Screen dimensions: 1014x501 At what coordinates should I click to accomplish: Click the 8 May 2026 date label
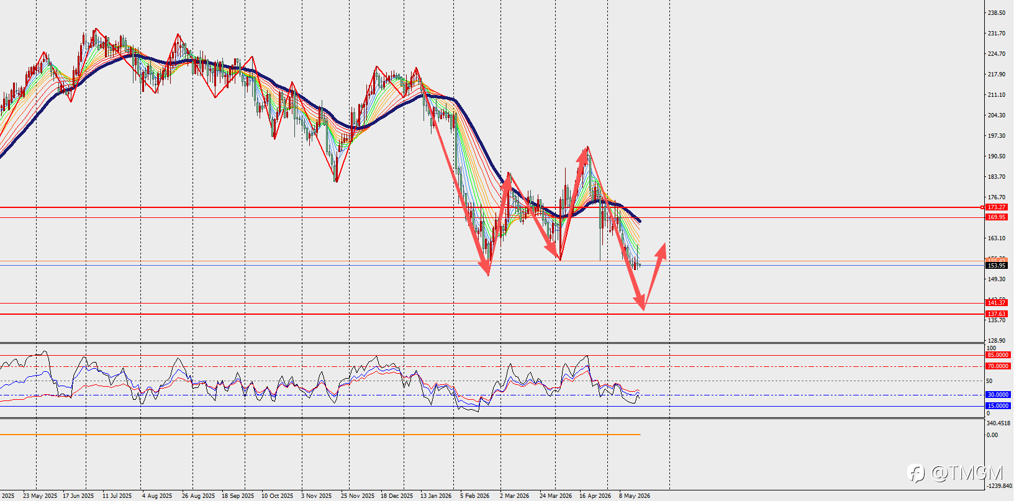[634, 496]
